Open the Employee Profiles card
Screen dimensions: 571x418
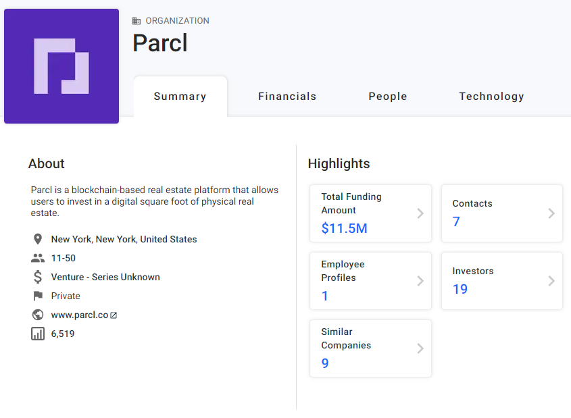click(370, 281)
